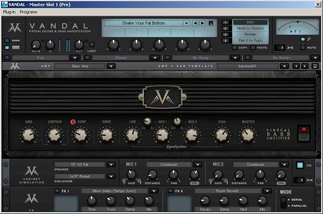Click the GAIN knob on amp

point(29,135)
